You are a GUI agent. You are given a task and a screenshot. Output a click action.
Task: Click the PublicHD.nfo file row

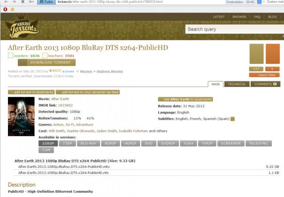coord(147,173)
